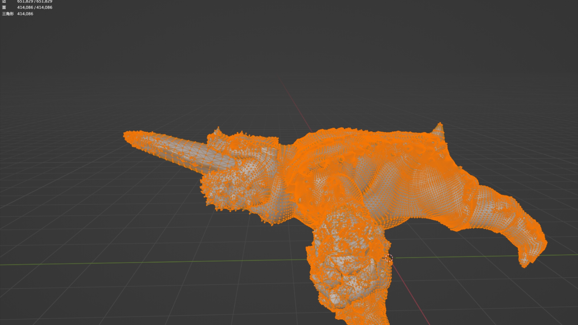
Task: Click the 3D cursor crosshair in the viewport
Action: [389, 258]
